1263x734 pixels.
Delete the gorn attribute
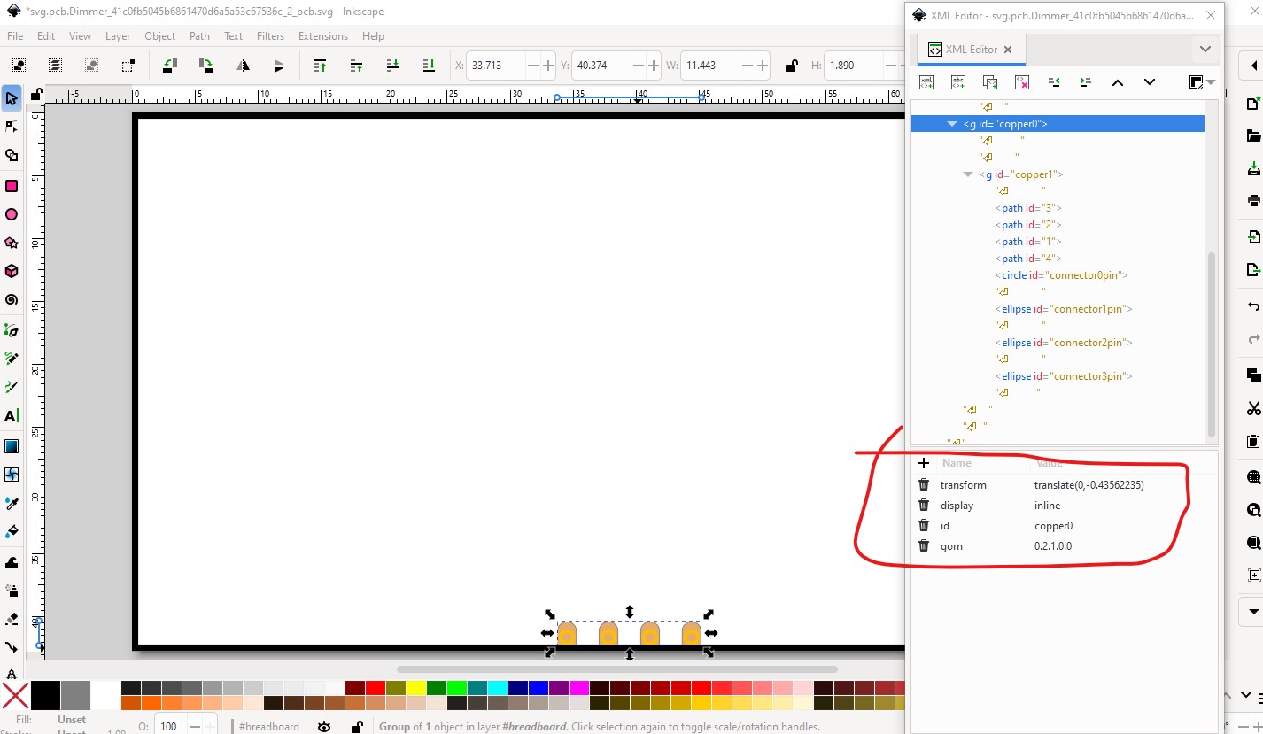pos(924,546)
